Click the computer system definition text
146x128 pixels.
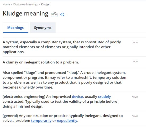coord(62,47)
